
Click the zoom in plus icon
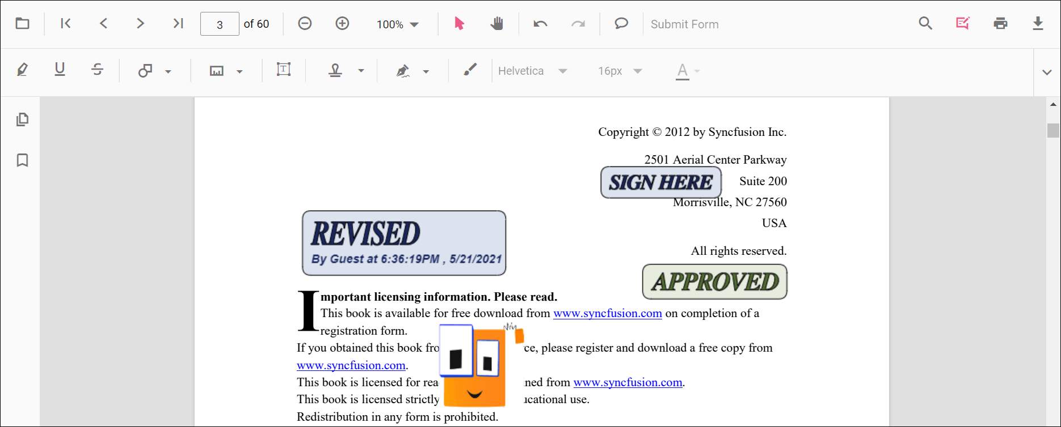(342, 24)
